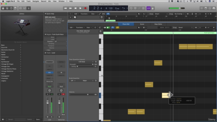The height and width of the screenshot is (122, 217).
Task: Open the Tracks area Functions dropdown
Action: pos(85,14)
